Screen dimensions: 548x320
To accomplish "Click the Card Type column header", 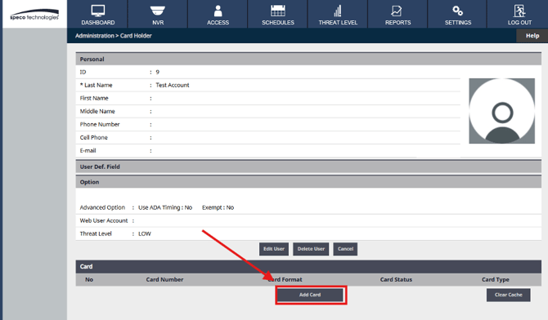I will click(x=495, y=279).
